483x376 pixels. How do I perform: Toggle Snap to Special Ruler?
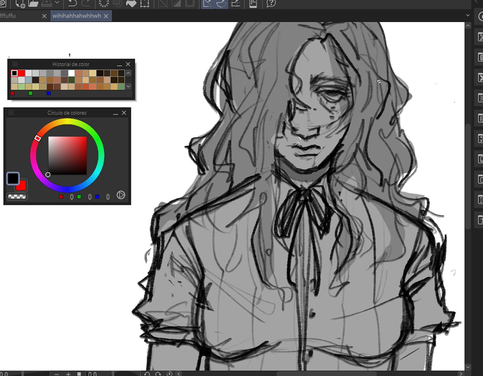point(221,4)
